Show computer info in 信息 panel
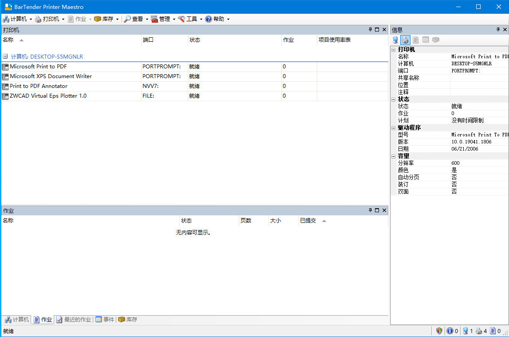This screenshot has width=509, height=337. point(395,40)
